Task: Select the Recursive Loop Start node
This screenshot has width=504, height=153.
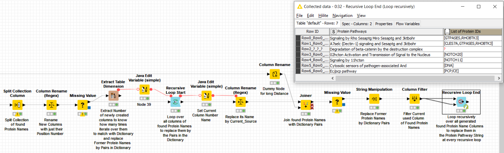Action: pos(175,102)
